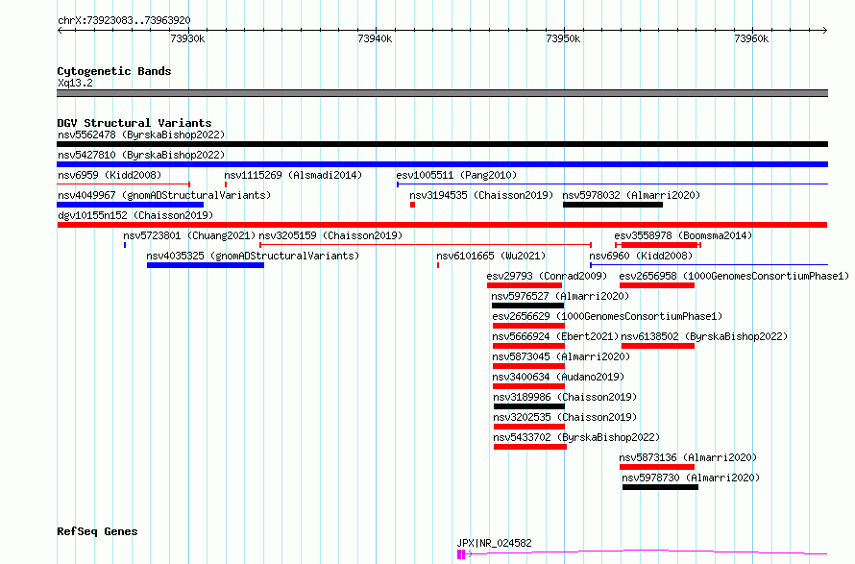Click the JPX magenta exon block
The image size is (855, 564).
coord(461,554)
